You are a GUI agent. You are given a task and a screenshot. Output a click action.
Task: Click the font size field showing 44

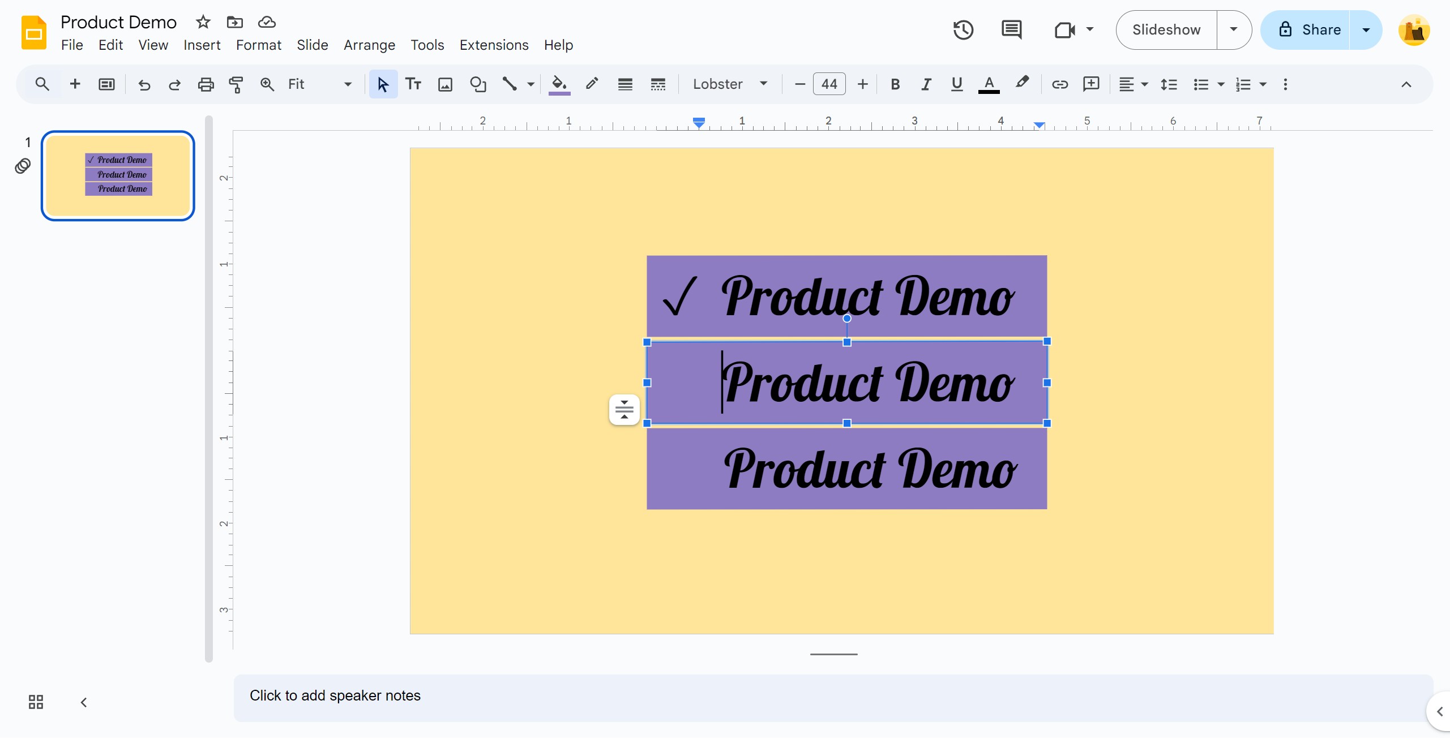(829, 84)
